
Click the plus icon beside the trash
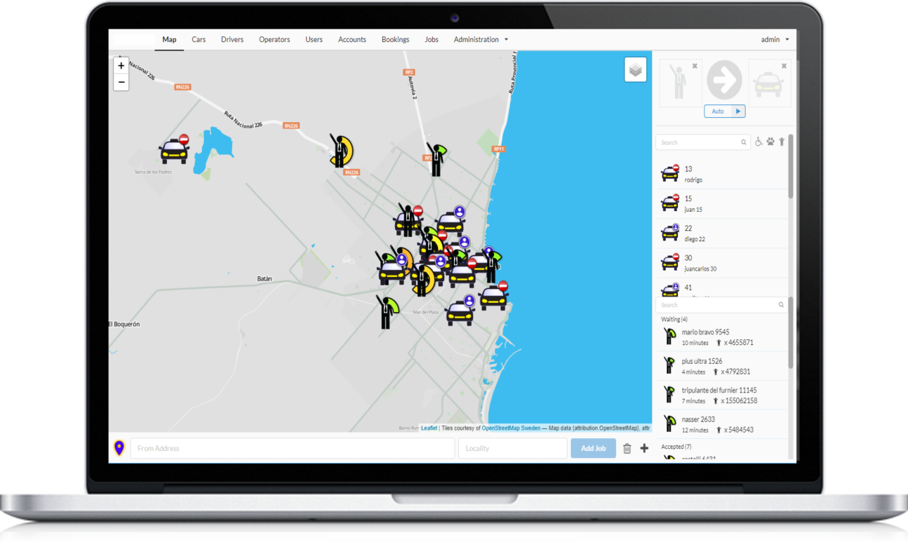644,449
